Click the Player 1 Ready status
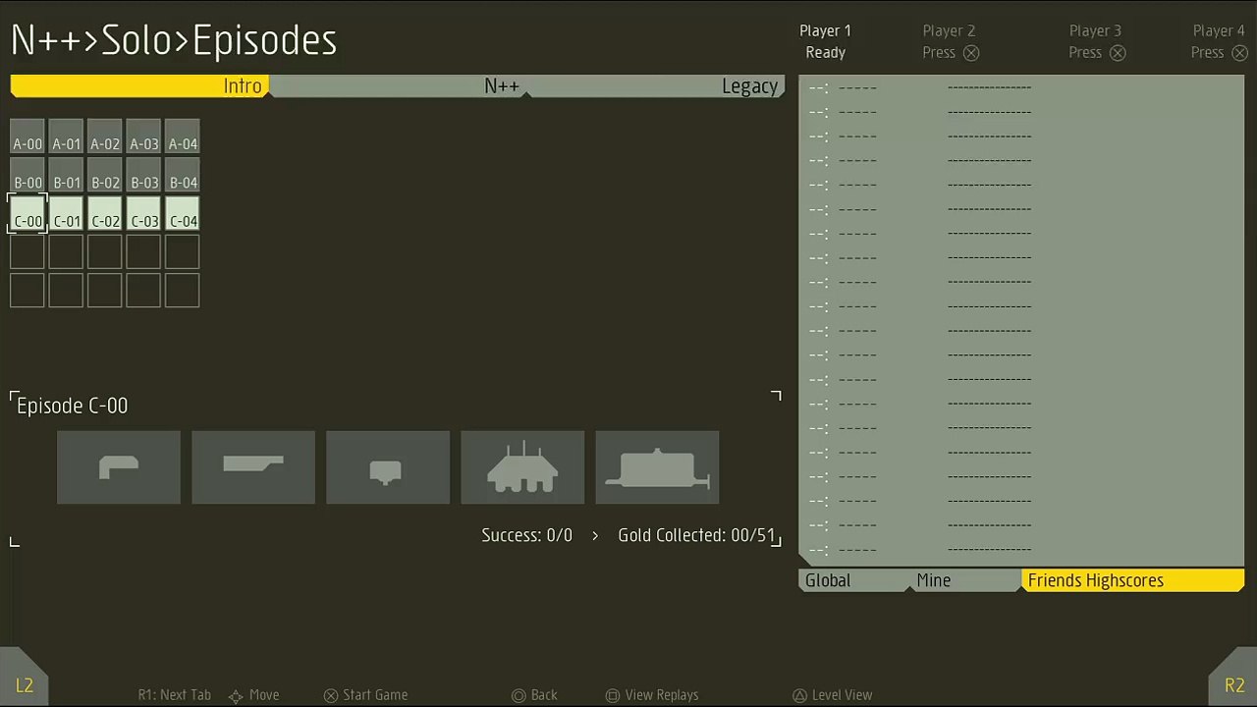Viewport: 1257px width, 707px height. pos(826,53)
